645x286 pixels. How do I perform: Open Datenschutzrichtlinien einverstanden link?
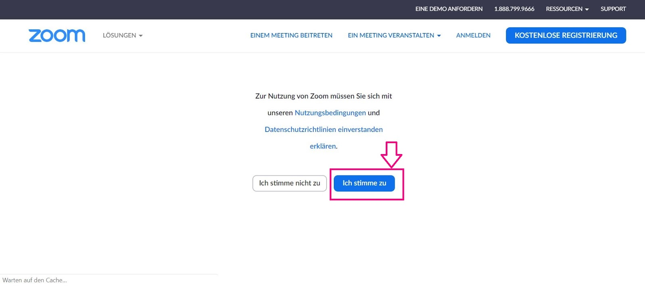(x=324, y=130)
